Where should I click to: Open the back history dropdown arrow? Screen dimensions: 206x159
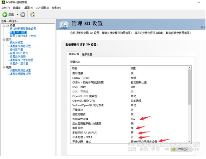[18, 15]
